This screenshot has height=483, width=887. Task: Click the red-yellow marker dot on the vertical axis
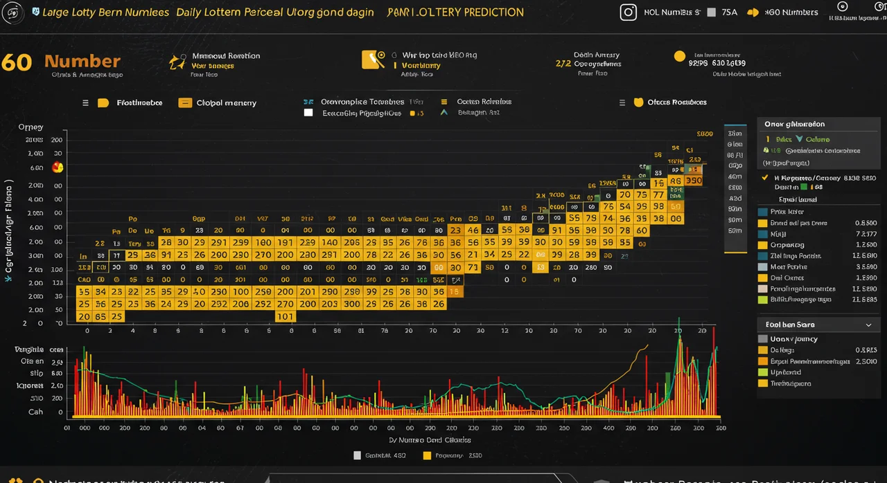point(58,167)
